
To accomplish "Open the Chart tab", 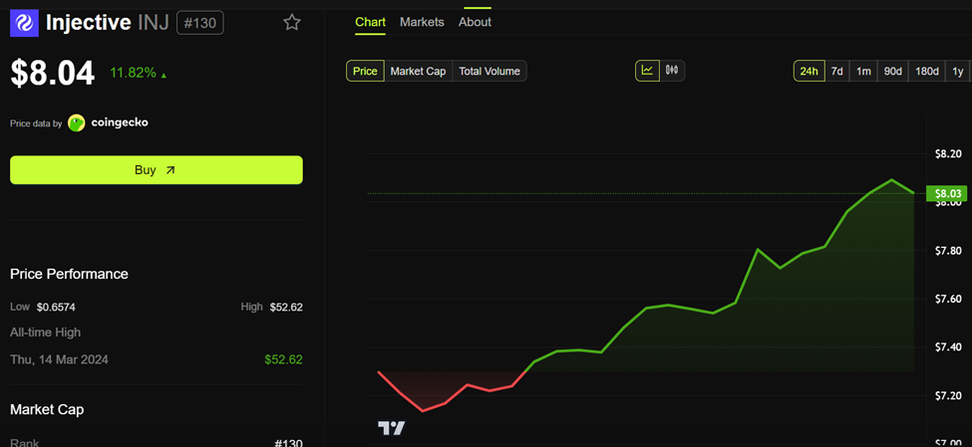I will pyautogui.click(x=370, y=22).
